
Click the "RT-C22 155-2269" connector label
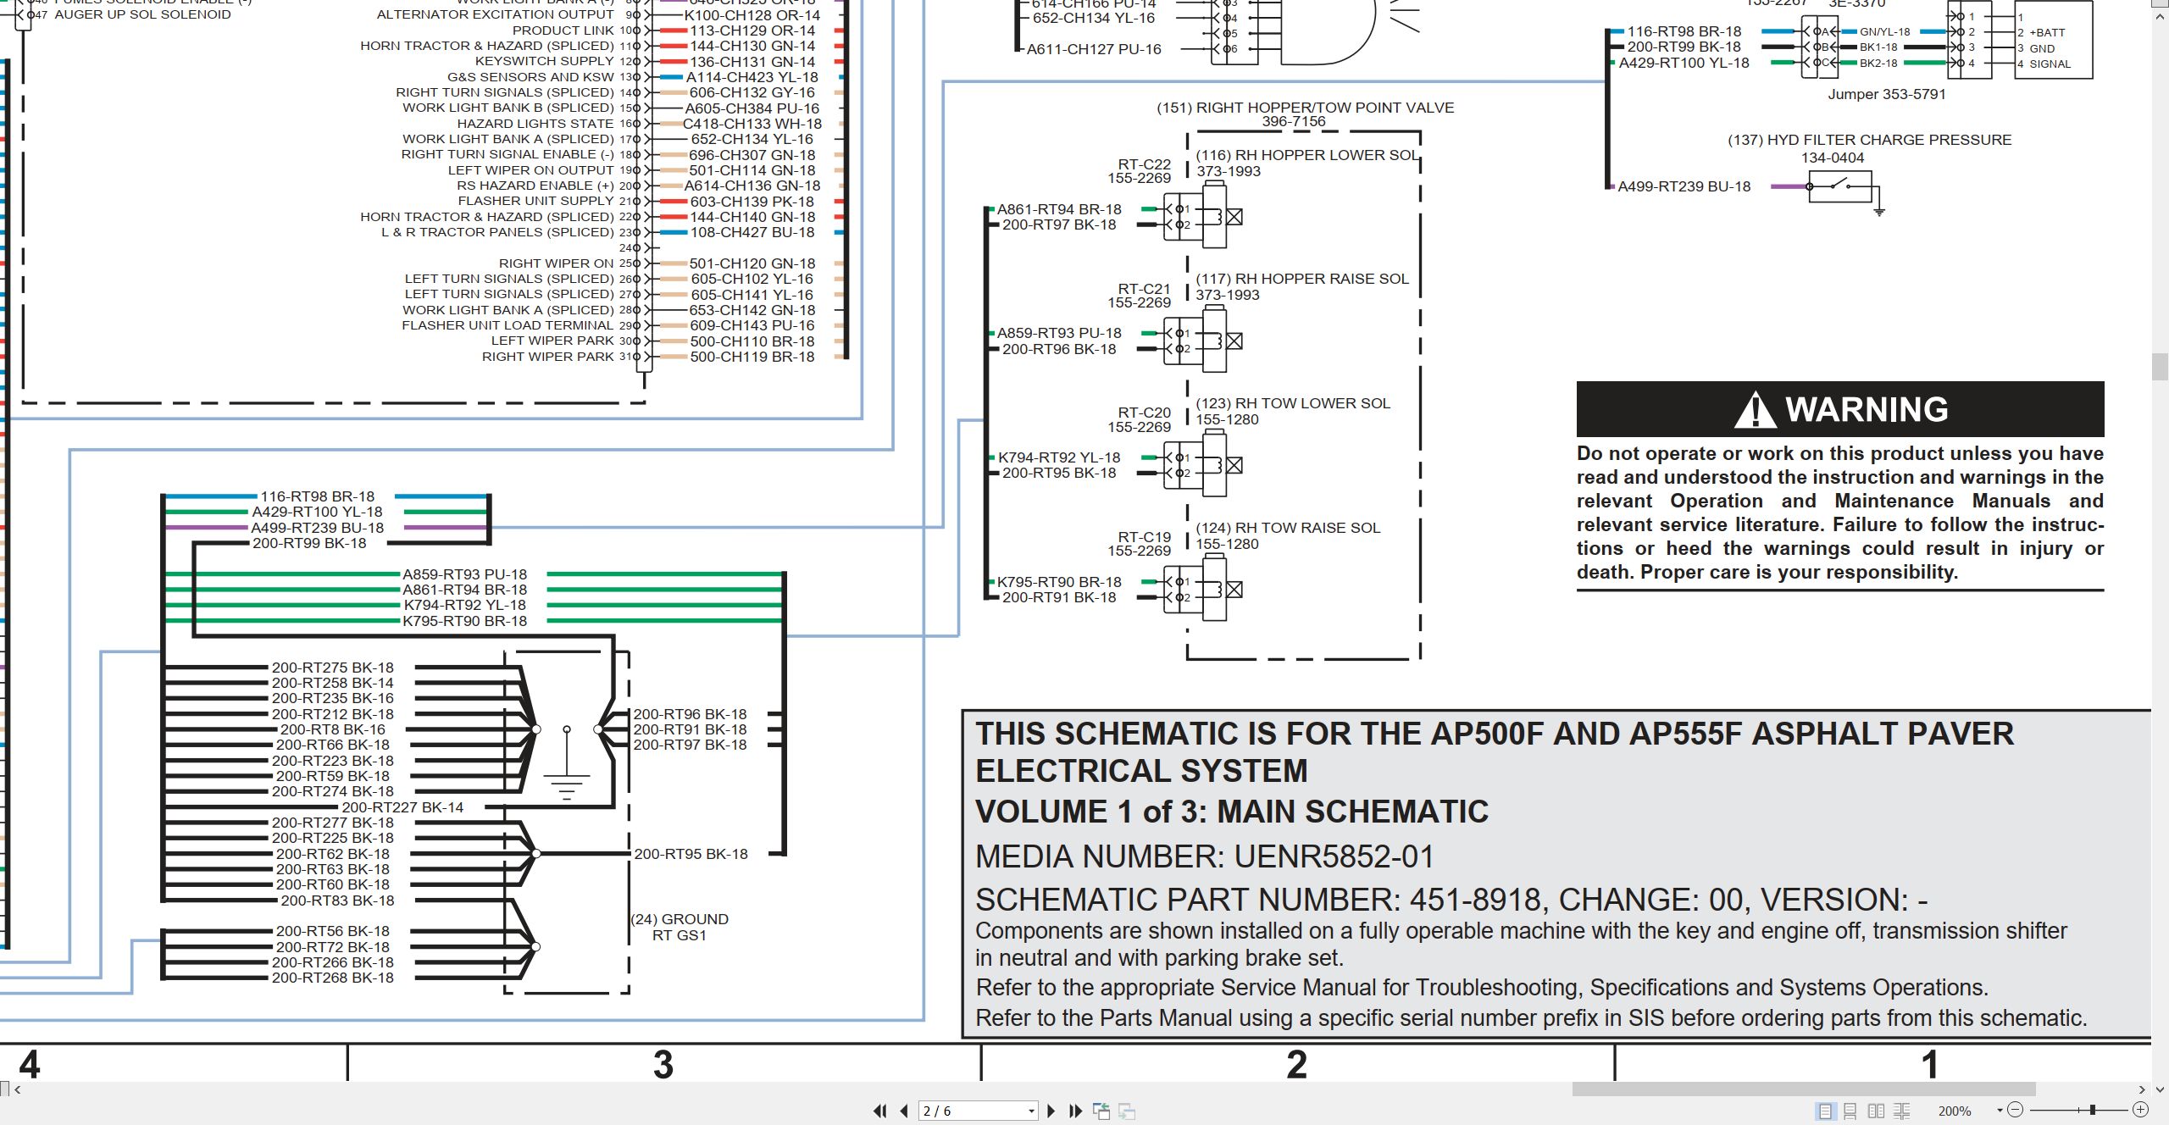tap(1140, 171)
